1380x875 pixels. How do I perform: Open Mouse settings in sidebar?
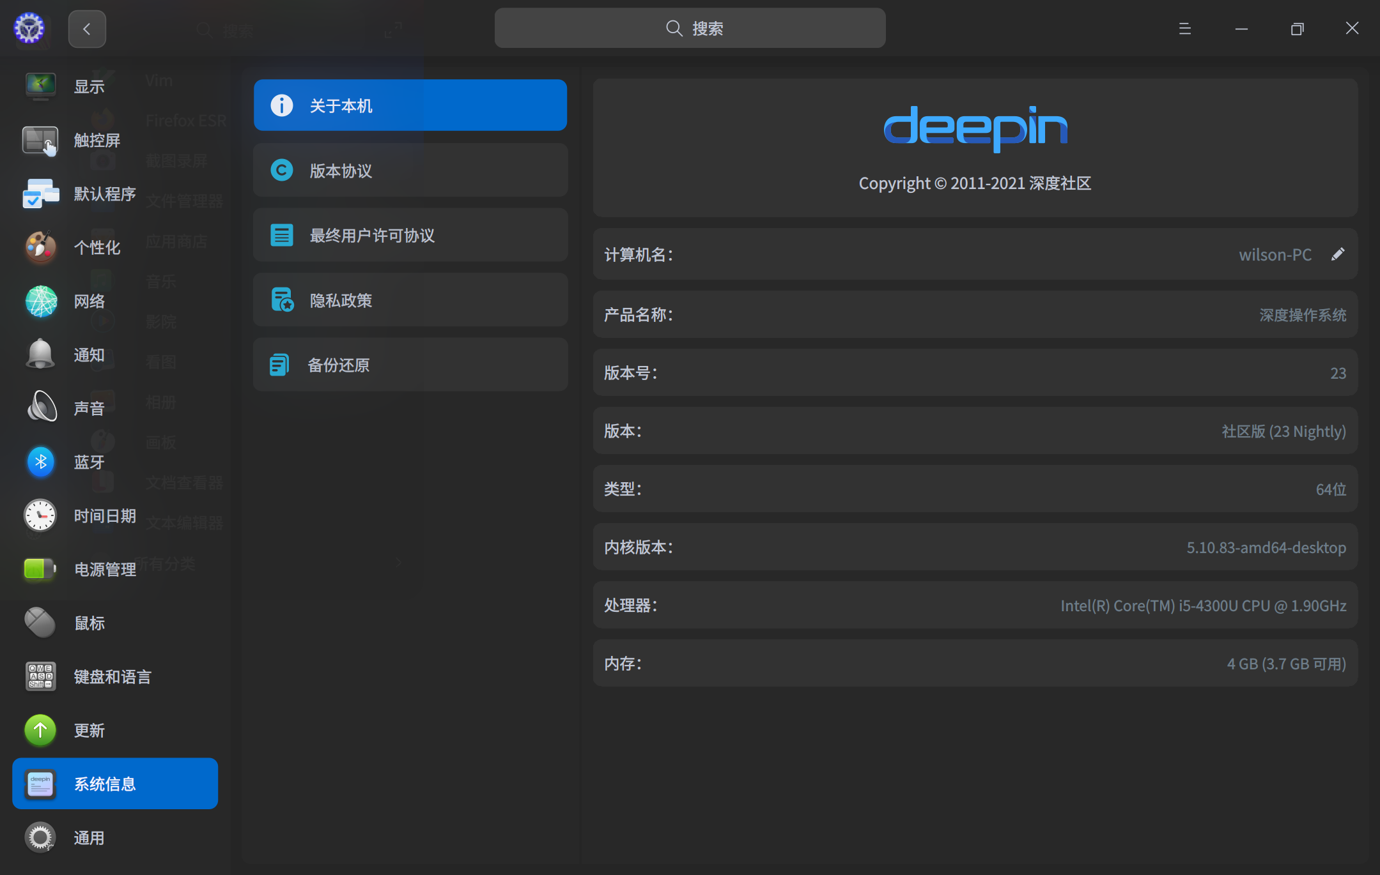point(89,623)
